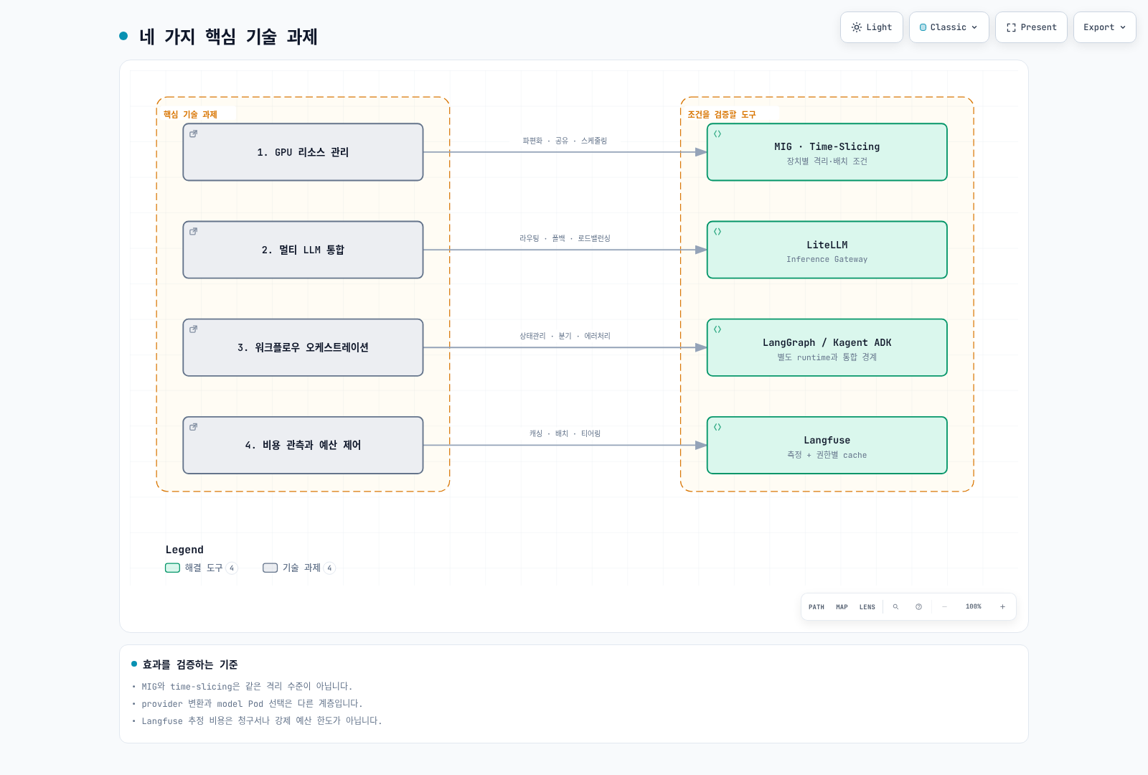The width and height of the screenshot is (1148, 775).
Task: Select the MIG · Time-Slicing node
Action: click(x=827, y=152)
